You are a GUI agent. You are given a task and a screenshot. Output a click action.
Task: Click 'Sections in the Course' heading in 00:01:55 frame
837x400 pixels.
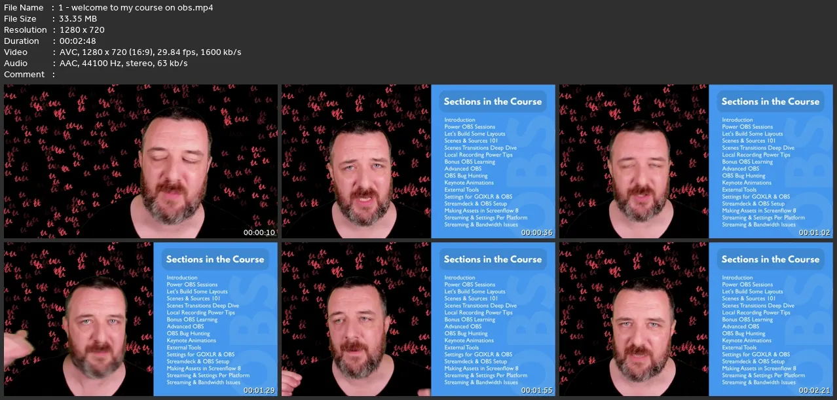pyautogui.click(x=493, y=259)
